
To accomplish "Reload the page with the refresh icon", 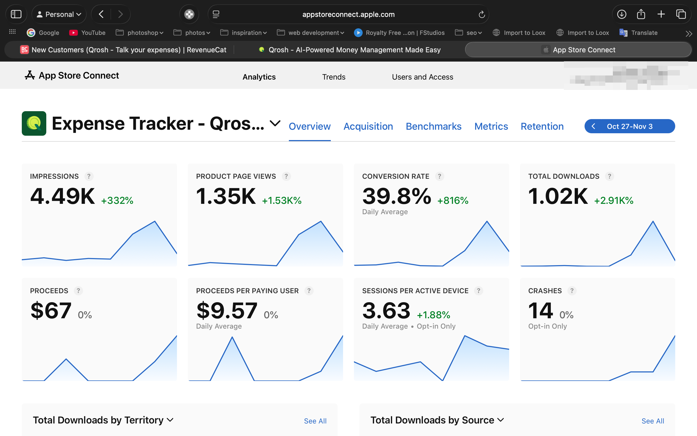I will tap(482, 14).
